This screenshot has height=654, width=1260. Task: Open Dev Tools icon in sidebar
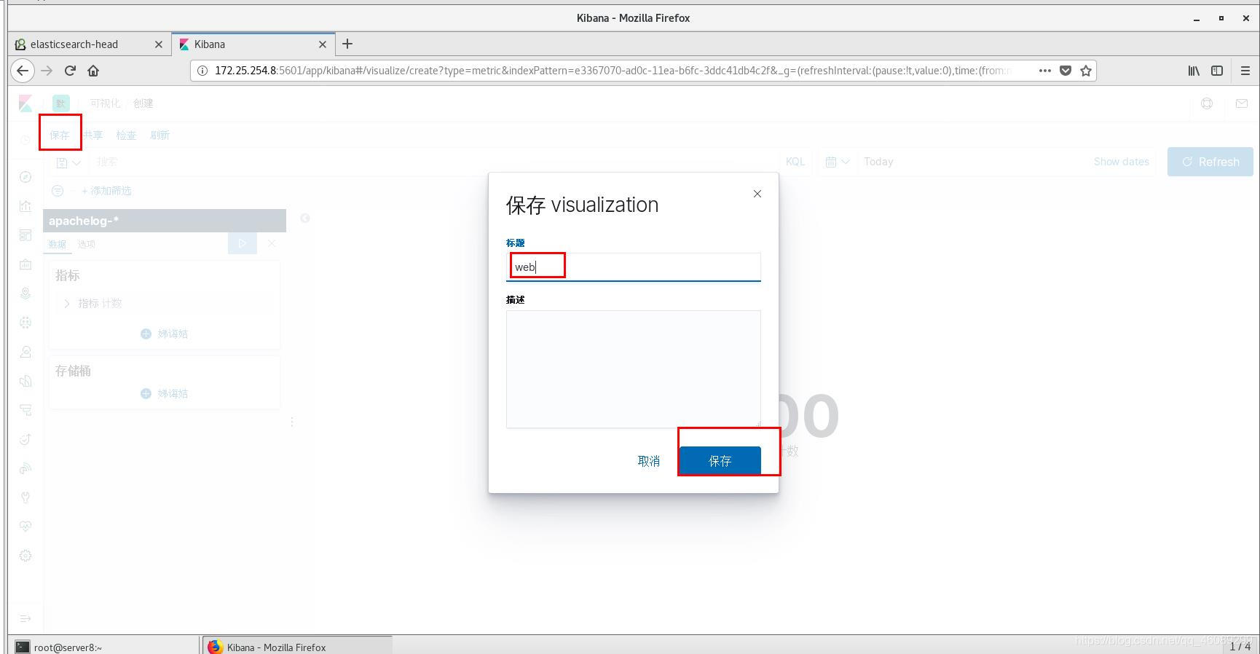click(25, 497)
